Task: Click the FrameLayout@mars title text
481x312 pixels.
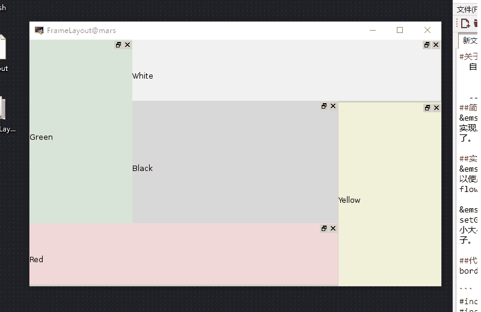Action: click(x=81, y=31)
